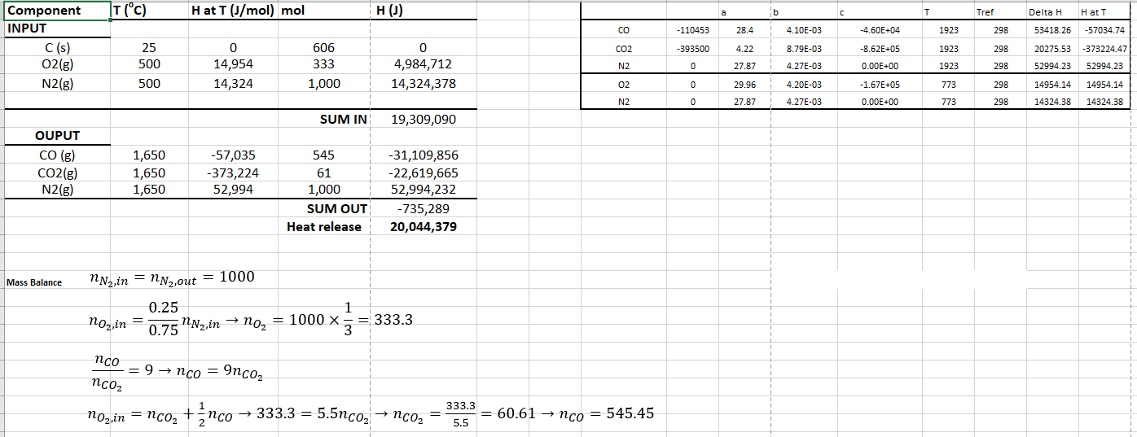Select the H value 52,994,232

click(424, 190)
